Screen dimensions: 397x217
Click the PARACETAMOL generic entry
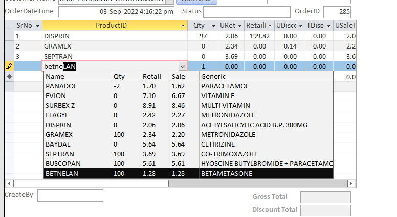[x=225, y=86]
